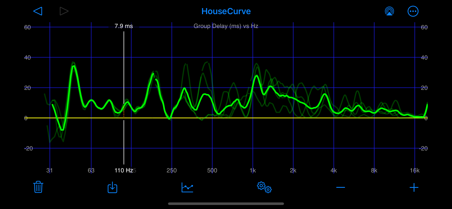Tap the greyed forward triangle arrow
The width and height of the screenshot is (452, 209).
coord(64,11)
